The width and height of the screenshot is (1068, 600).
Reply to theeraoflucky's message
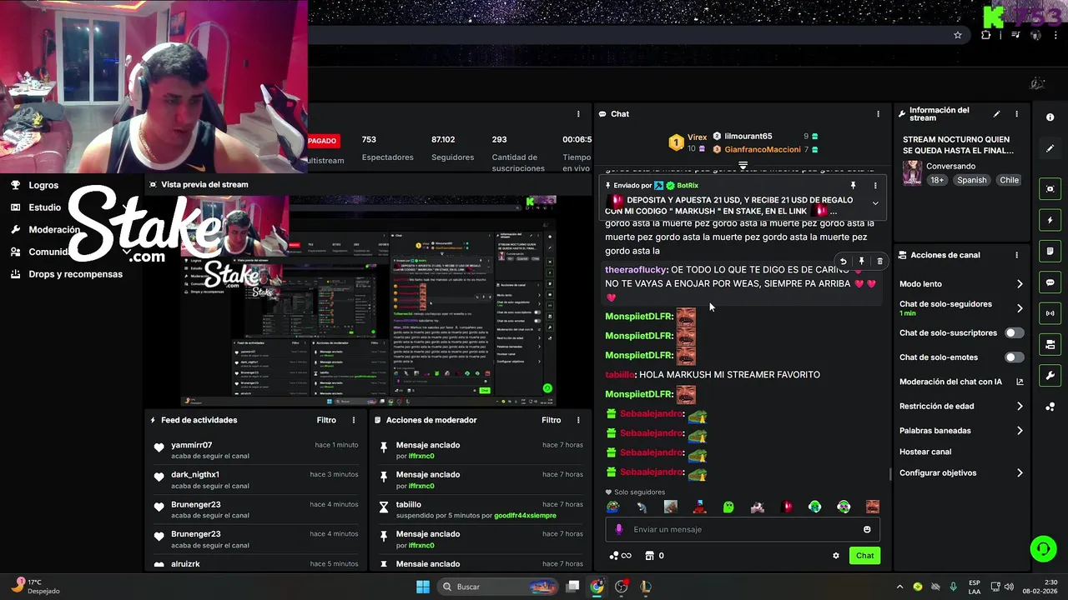pos(843,262)
